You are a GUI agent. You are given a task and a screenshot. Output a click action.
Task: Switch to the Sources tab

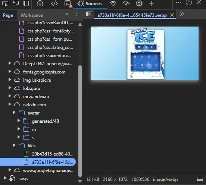(90, 4)
